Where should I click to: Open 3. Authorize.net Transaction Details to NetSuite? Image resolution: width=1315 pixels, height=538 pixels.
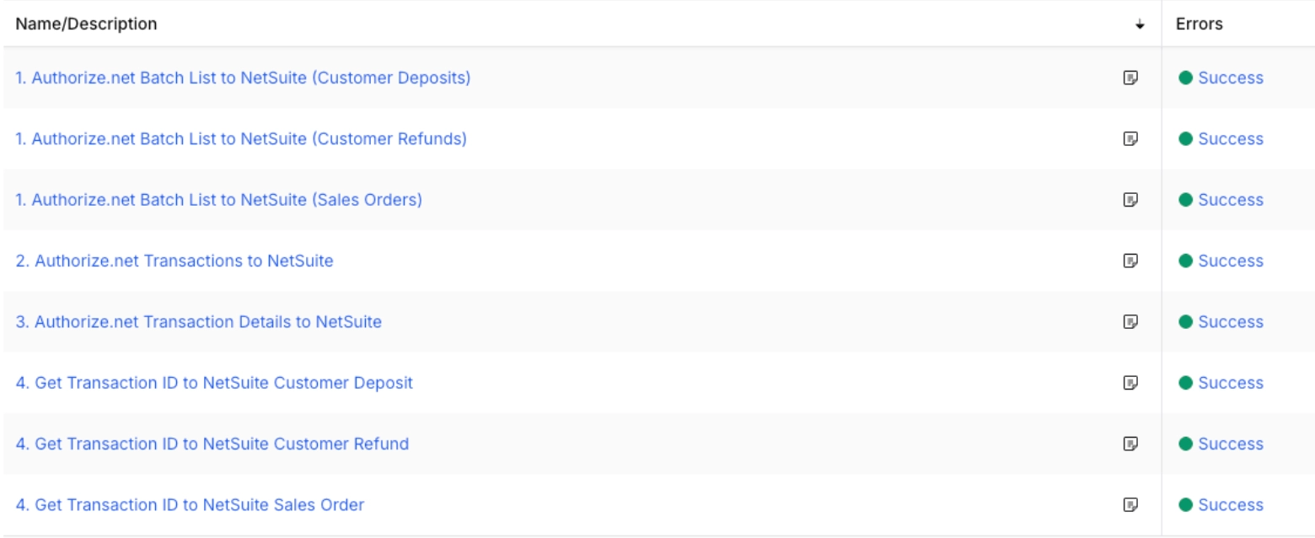(199, 322)
